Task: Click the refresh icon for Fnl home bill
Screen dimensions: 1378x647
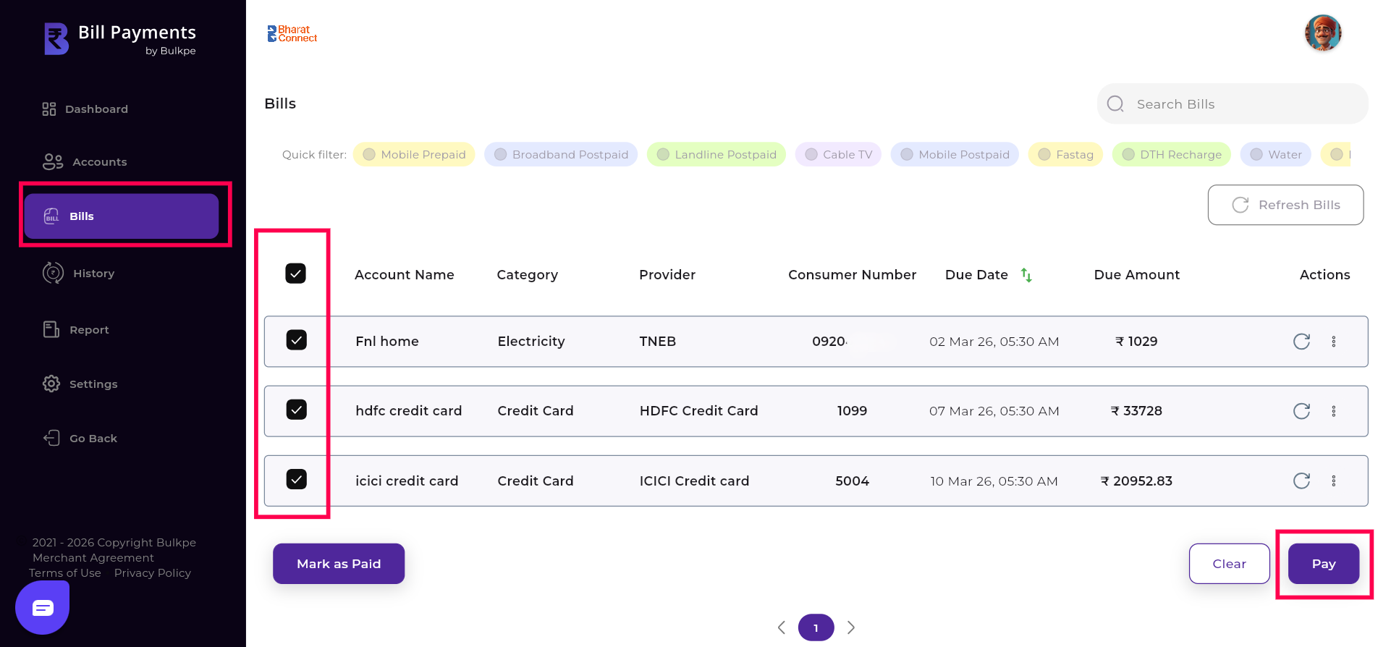Action: tap(1301, 342)
